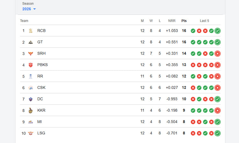Click the Last 5 column header
This screenshot has height=143, width=239.
tap(204, 21)
